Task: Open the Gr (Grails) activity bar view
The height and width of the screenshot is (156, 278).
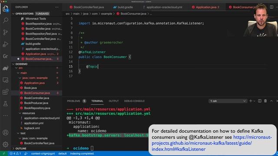Action: (x=6, y=56)
